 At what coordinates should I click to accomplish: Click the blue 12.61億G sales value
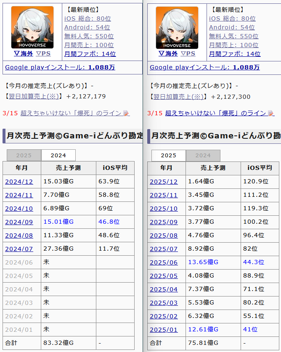pos(203,330)
